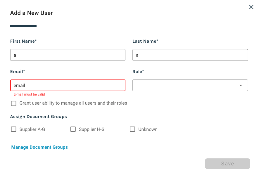Click the First Name label
257x173 pixels.
click(x=23, y=41)
